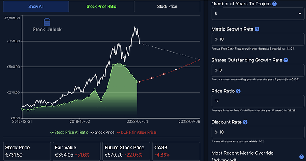Show the Discount Rate help tooltip
Image resolution: width=306 pixels, height=161 pixels.
[x=245, y=122]
